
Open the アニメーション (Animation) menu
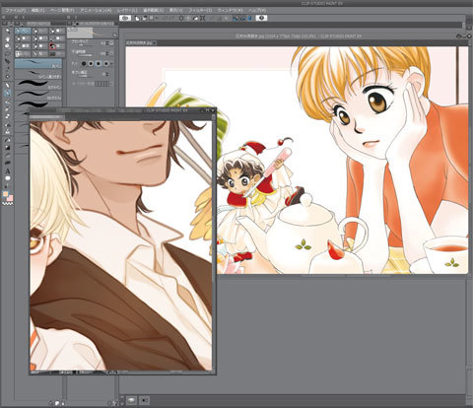[x=97, y=11]
